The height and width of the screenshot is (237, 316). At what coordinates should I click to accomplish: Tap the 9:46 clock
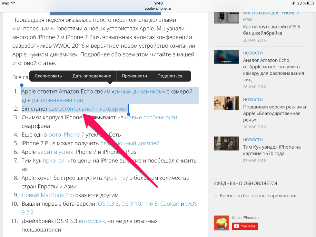tap(158, 3)
